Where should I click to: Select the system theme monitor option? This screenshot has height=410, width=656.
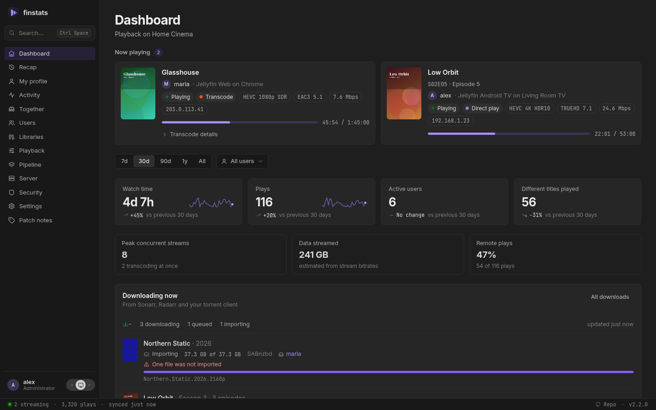(x=81, y=385)
